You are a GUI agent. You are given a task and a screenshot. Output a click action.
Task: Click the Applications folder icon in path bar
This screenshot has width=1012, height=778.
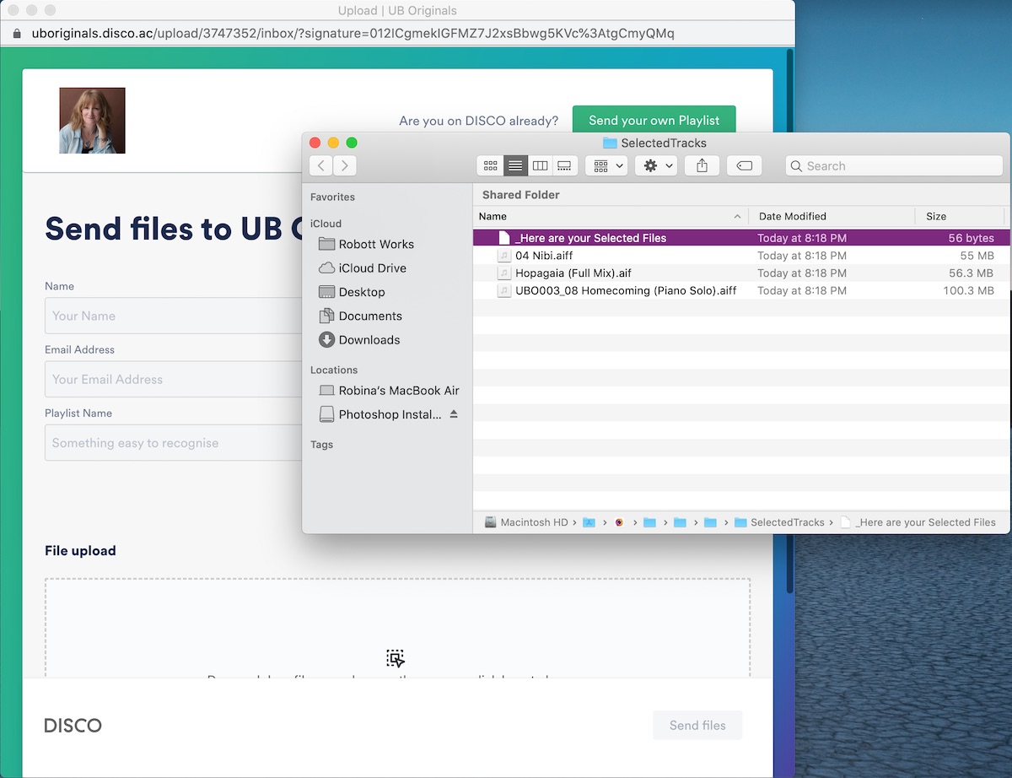tap(589, 522)
